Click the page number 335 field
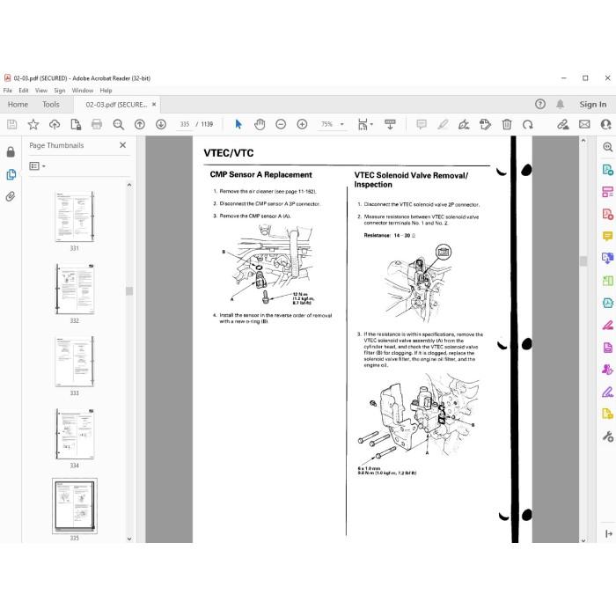The width and height of the screenshot is (616, 616). click(x=185, y=124)
